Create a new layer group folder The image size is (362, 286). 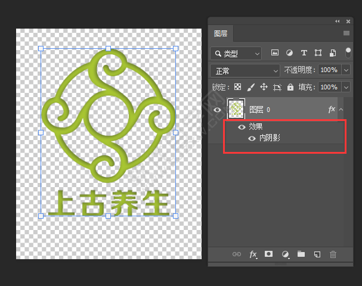pos(301,254)
